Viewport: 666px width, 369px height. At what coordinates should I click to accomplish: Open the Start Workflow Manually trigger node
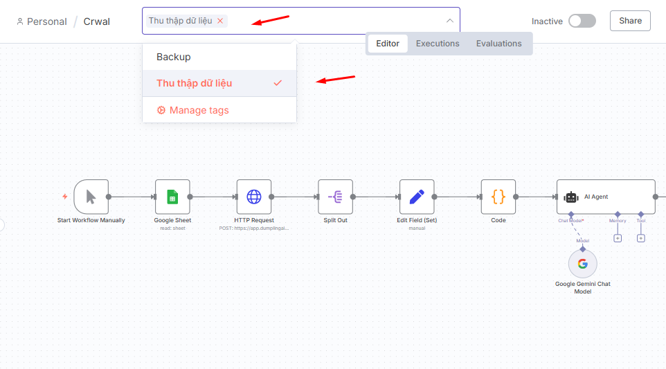pos(91,197)
